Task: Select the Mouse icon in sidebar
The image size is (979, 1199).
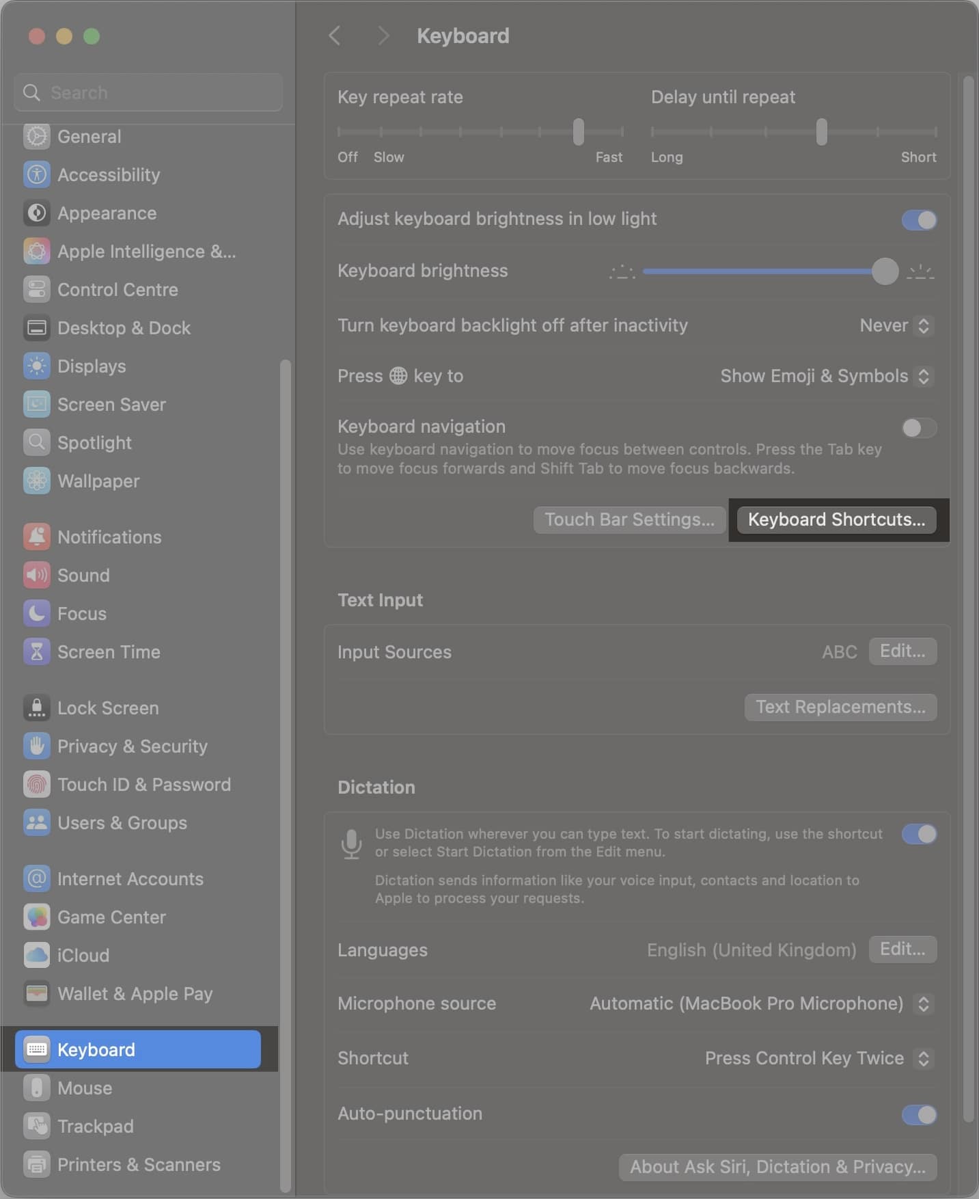Action: 37,1088
